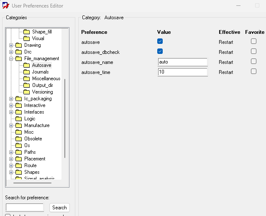Click the autosave_time value field
This screenshot has width=266, height=216.
click(182, 72)
